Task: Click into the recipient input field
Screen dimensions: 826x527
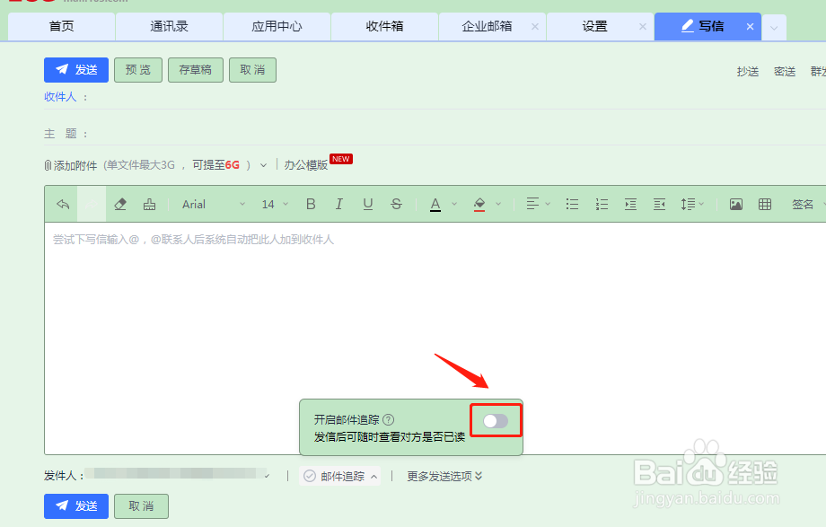Action: click(x=458, y=97)
